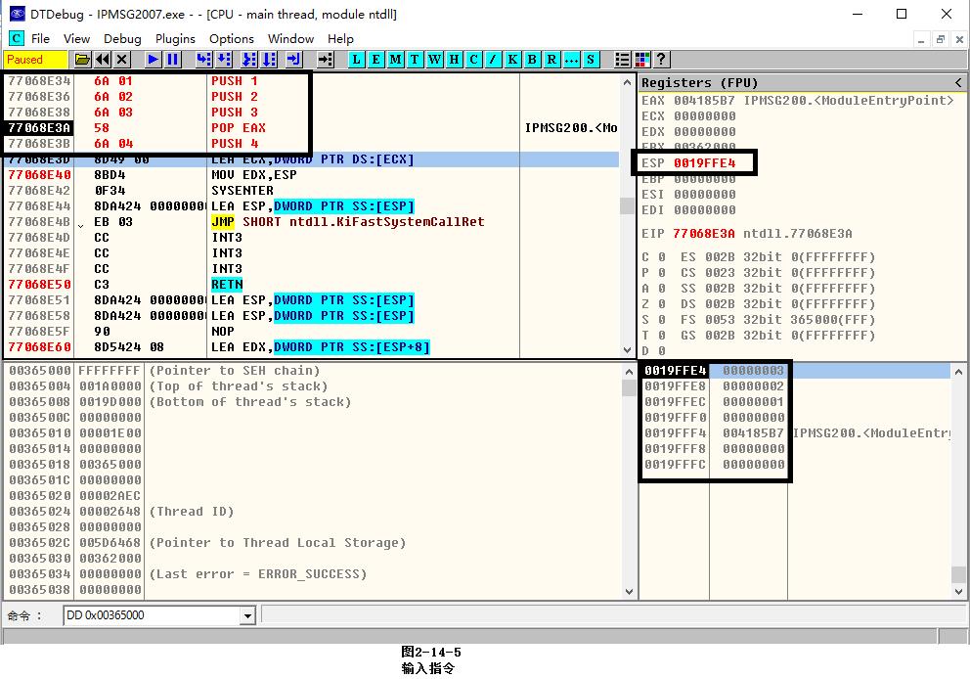Expand the command input dropdown arrow
This screenshot has height=679, width=970.
pyautogui.click(x=247, y=615)
